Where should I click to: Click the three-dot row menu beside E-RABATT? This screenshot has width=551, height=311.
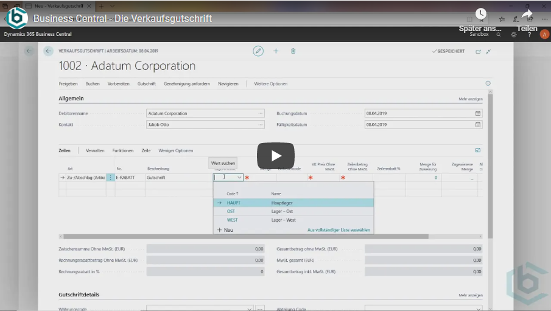point(110,178)
